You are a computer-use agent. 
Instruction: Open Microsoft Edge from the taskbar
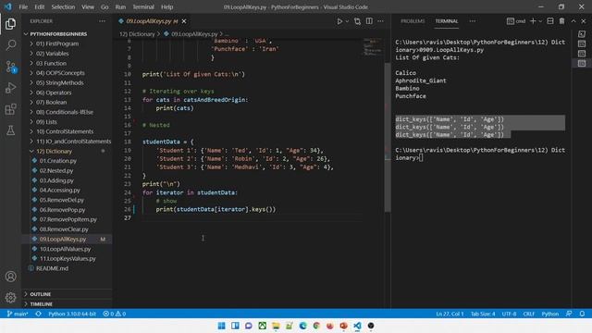point(302,326)
